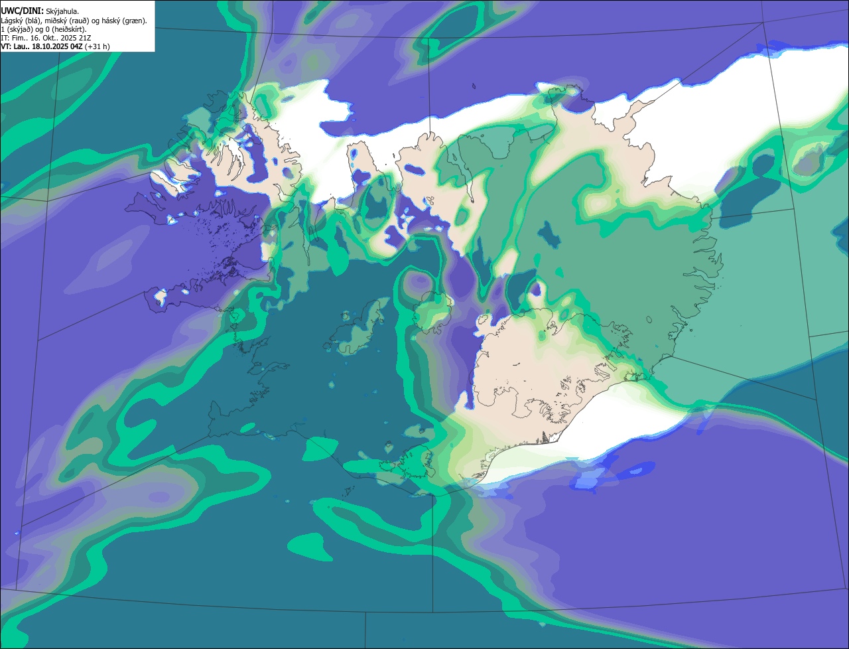
Task: Click the 'Lágský (blá), miðský (rauð)' legend line
Action: (x=74, y=21)
